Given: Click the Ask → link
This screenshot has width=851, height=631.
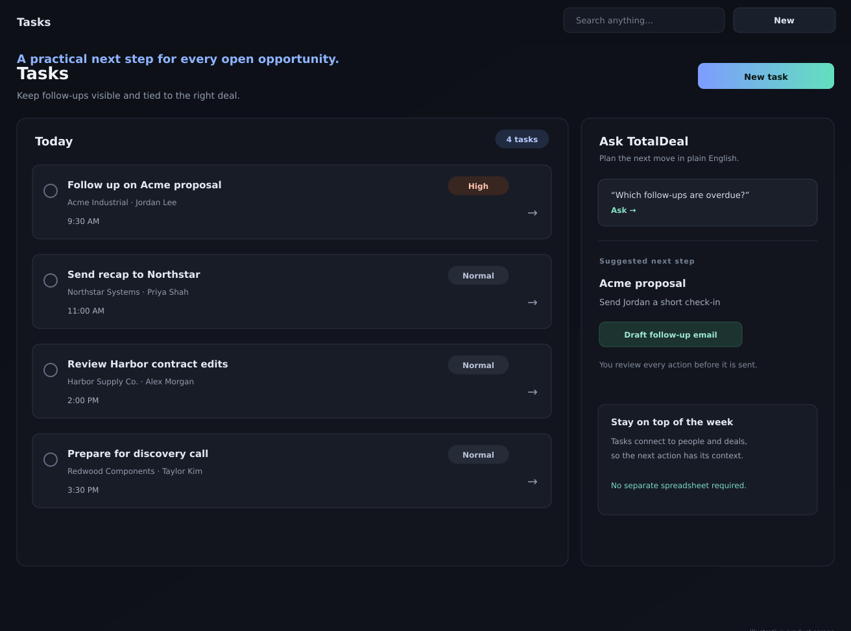Looking at the screenshot, I should coord(623,210).
